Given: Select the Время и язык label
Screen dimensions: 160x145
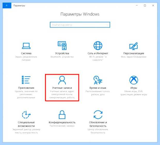Looking at the screenshot, I should [x=98, y=88].
